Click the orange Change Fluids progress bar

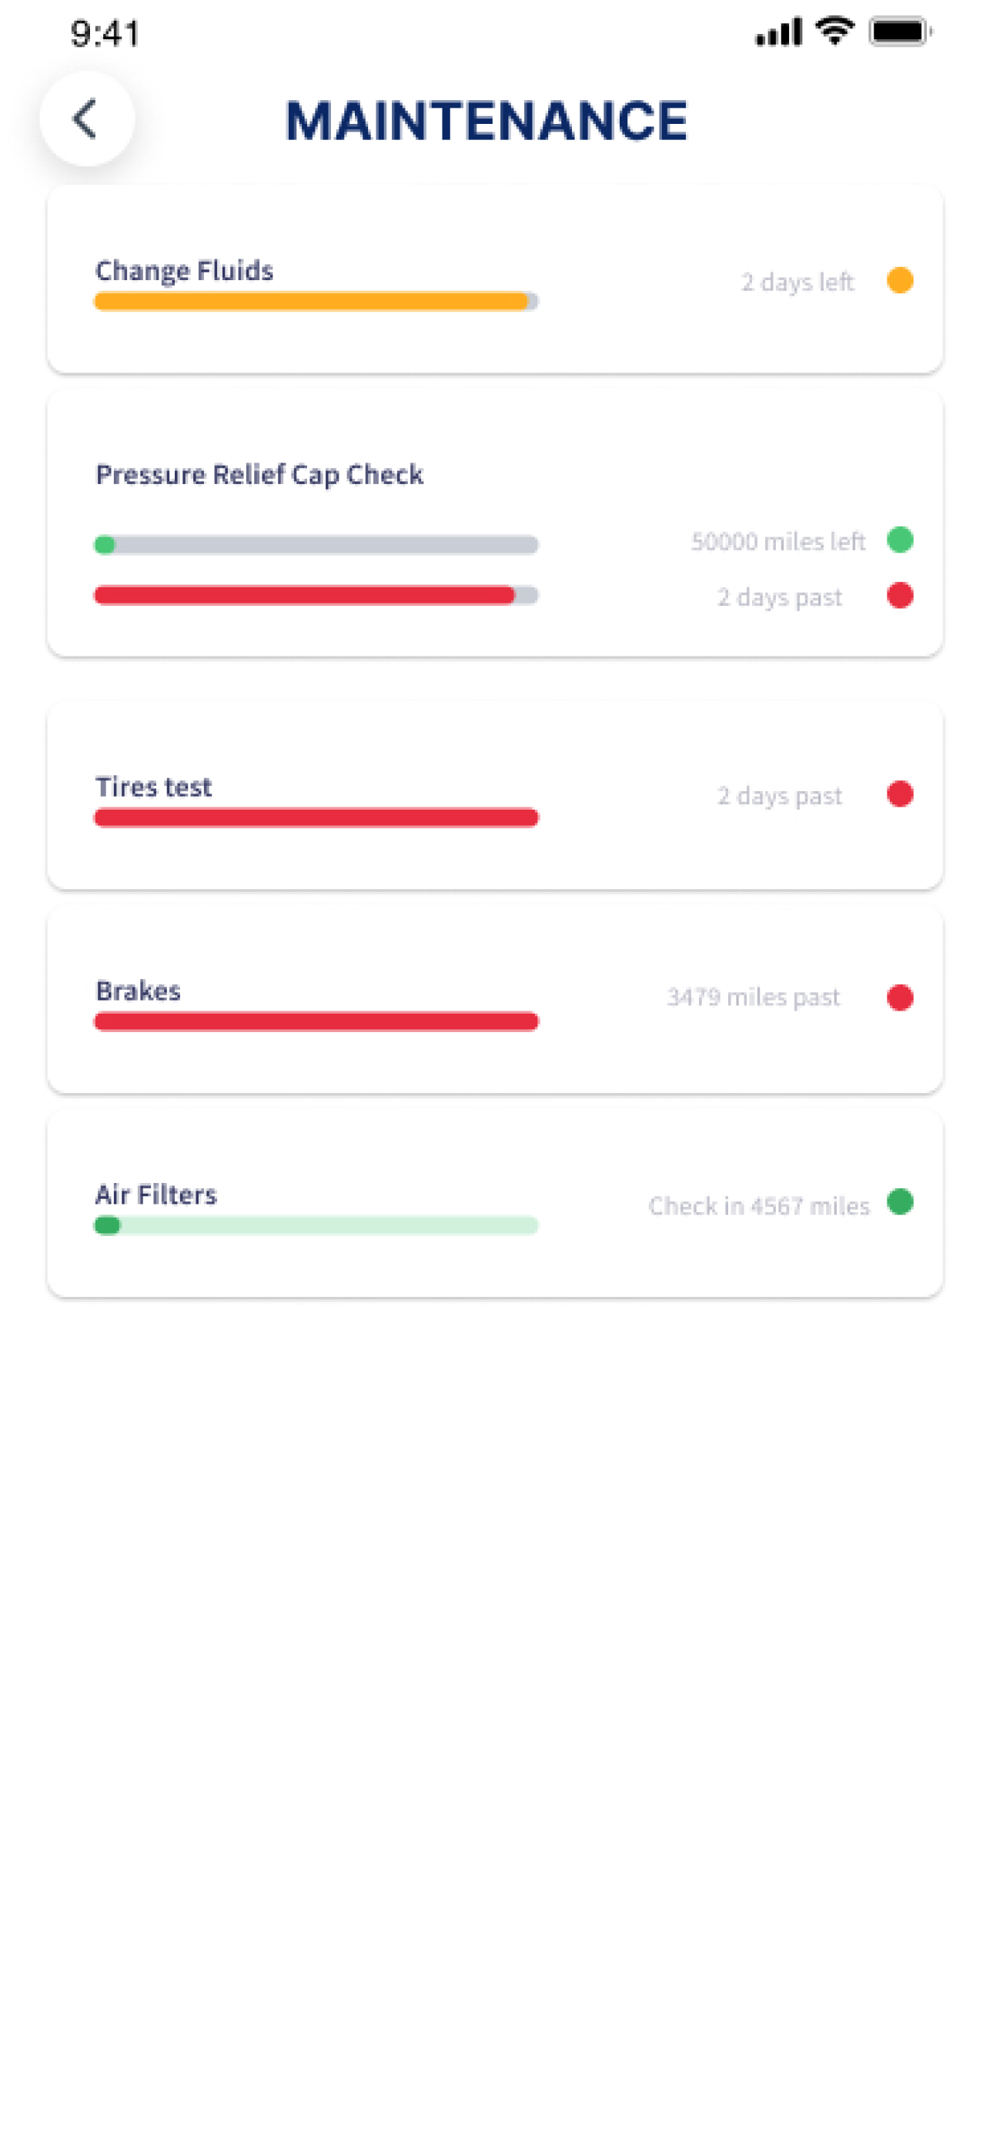316,301
